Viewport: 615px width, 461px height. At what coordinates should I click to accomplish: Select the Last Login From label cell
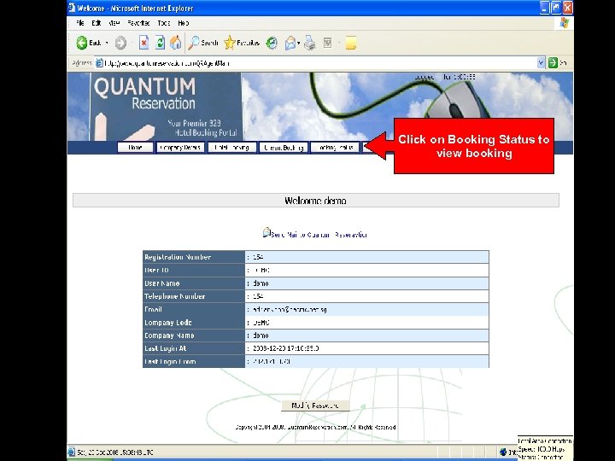(x=194, y=361)
